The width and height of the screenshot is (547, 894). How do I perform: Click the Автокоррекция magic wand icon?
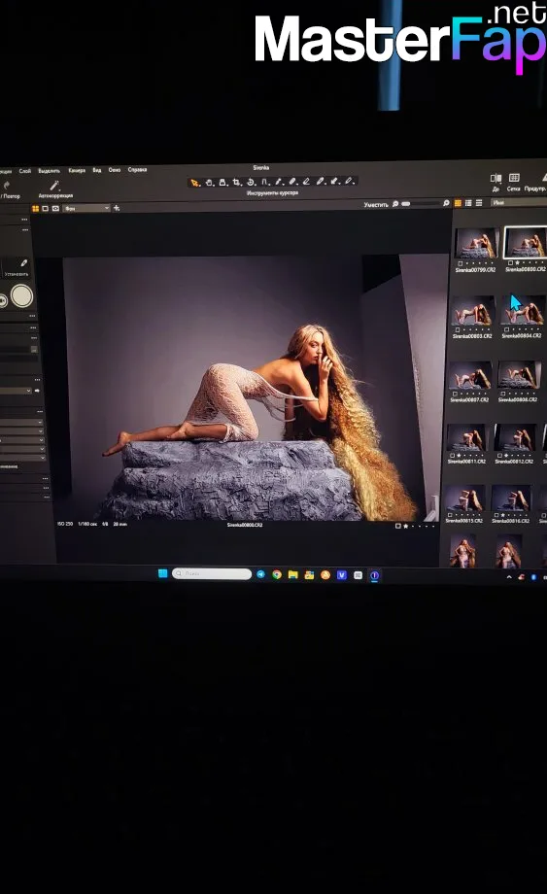pyautogui.click(x=54, y=186)
